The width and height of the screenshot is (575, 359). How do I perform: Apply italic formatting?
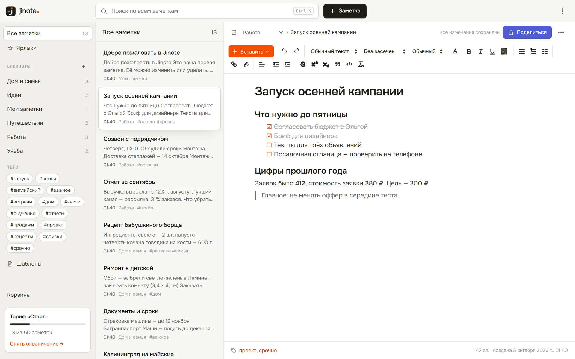pyautogui.click(x=480, y=51)
